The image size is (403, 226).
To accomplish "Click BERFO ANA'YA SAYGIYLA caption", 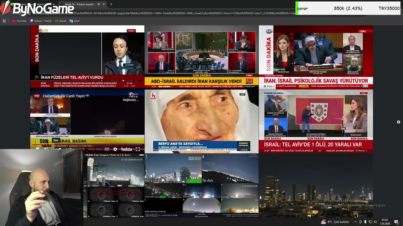I will point(180,144).
